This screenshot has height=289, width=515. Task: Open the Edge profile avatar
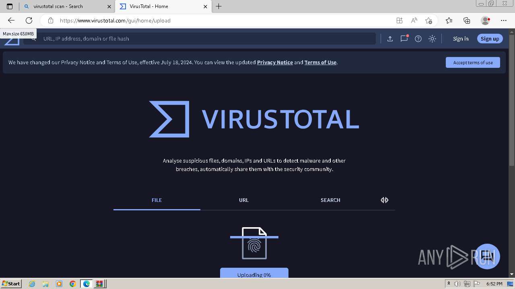coord(486,20)
